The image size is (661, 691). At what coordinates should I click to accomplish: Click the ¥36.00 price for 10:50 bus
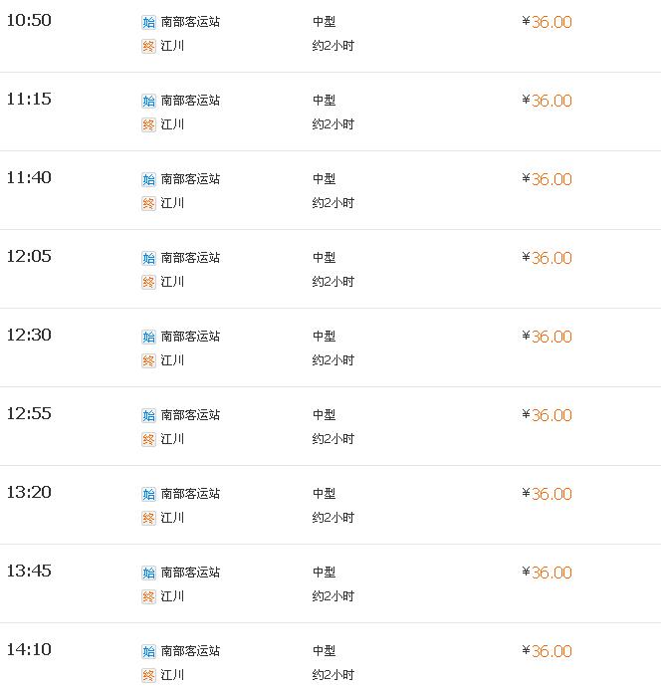pos(547,22)
